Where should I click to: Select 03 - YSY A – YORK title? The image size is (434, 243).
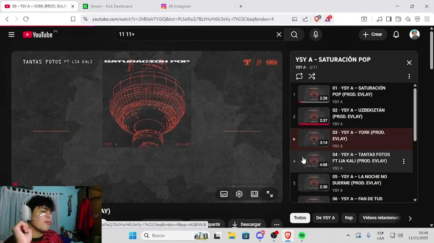(359, 135)
